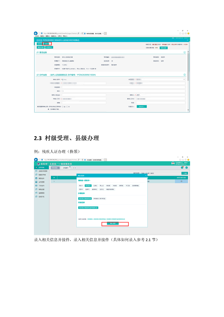Click the 确认选择 confirm button
Screen dimensions: 224x317
pos(115,224)
